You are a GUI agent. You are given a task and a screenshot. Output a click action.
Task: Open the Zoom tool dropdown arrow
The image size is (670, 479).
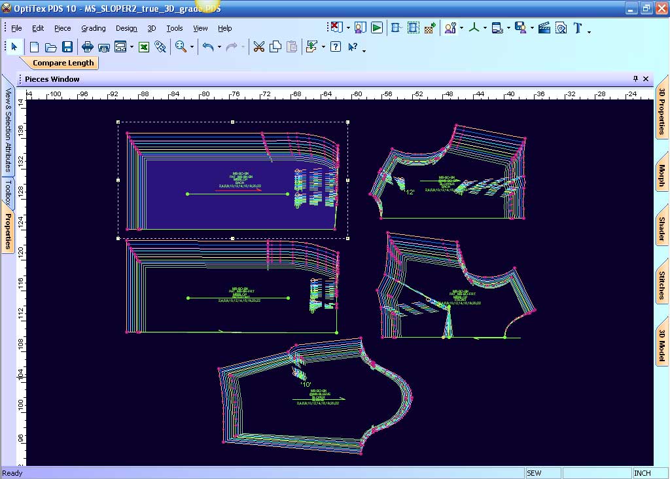coord(191,46)
